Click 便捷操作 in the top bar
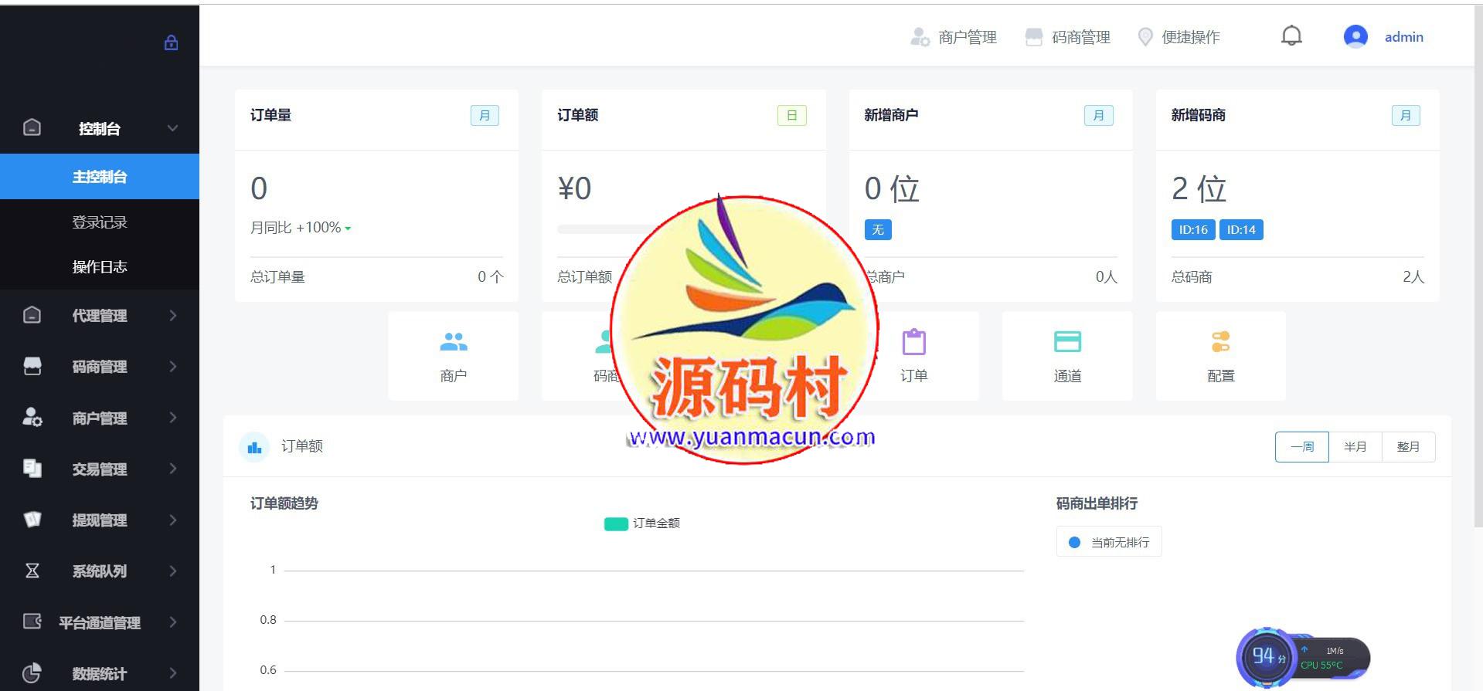 [x=1179, y=37]
